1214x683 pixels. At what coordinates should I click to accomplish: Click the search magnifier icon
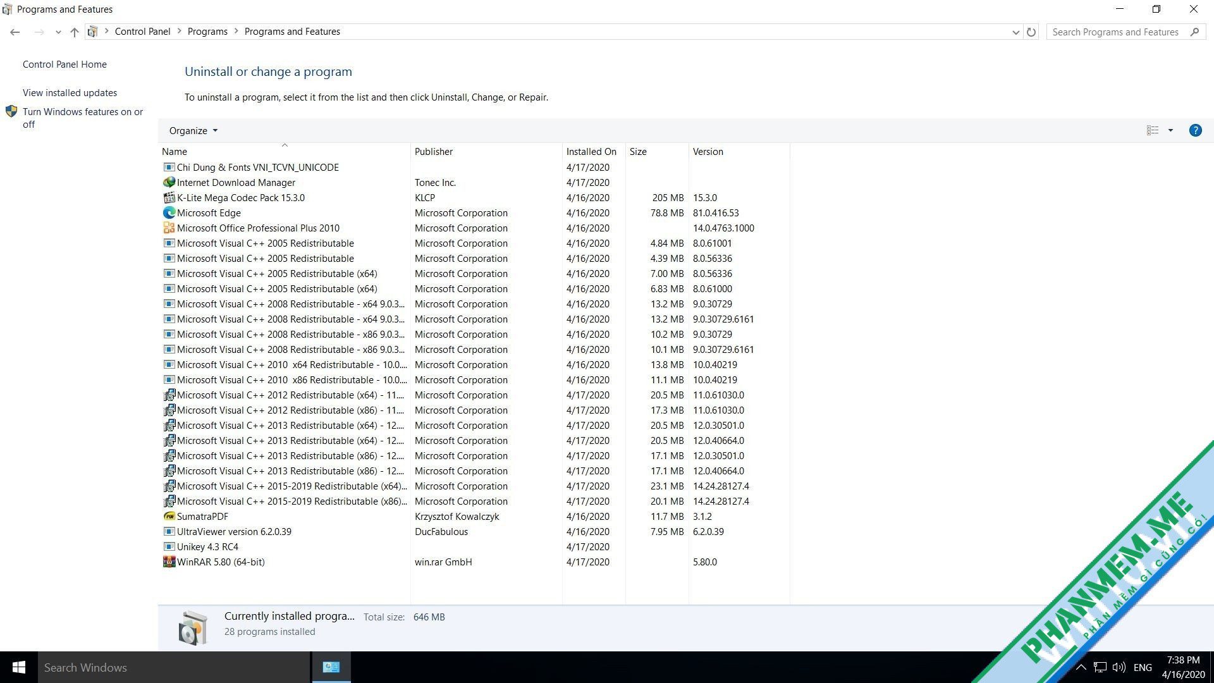1194,32
